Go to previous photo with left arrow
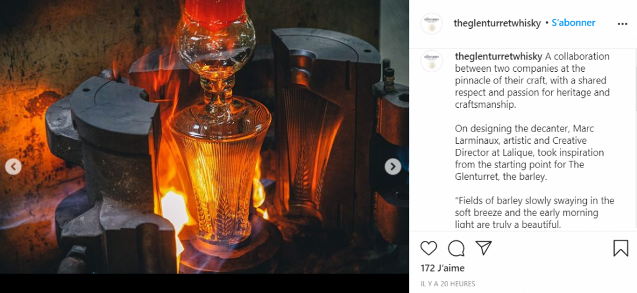This screenshot has width=637, height=293. click(x=13, y=167)
